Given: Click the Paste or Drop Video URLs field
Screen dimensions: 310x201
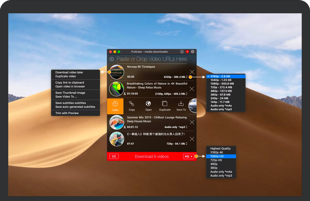Looking at the screenshot, I should pos(152,59).
